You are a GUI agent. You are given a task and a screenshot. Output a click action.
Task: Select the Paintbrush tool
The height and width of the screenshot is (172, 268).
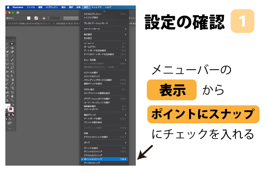click(x=12, y=60)
